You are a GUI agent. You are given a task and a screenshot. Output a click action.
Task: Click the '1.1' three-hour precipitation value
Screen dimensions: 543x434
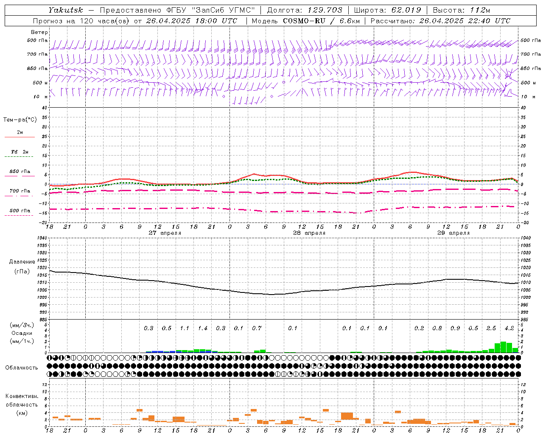coord(185,328)
